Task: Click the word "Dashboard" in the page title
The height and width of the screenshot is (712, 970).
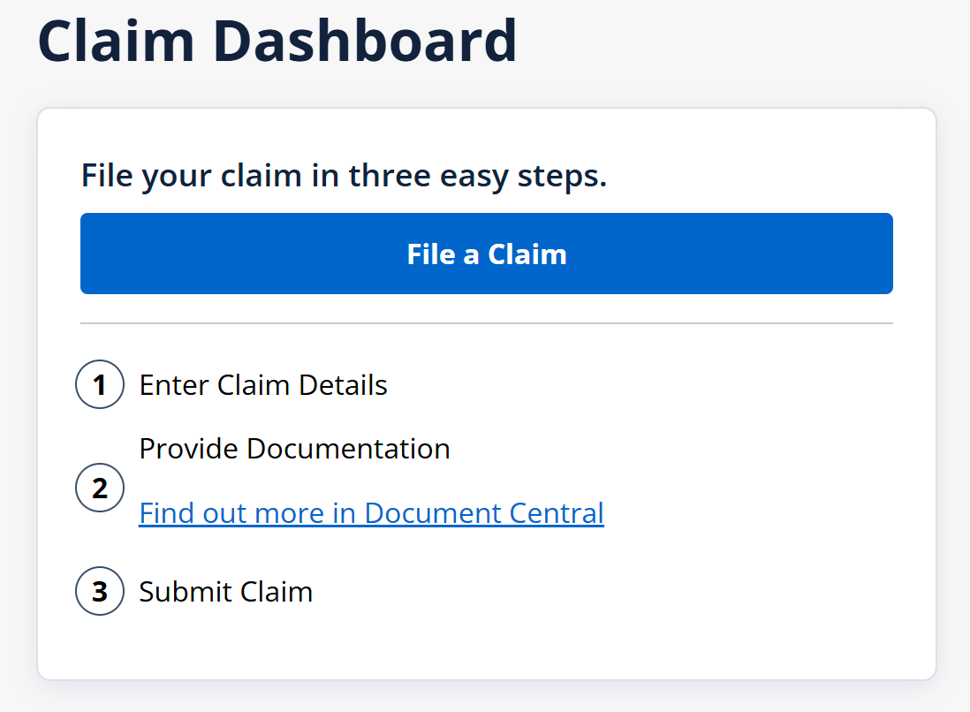Action: tap(362, 41)
